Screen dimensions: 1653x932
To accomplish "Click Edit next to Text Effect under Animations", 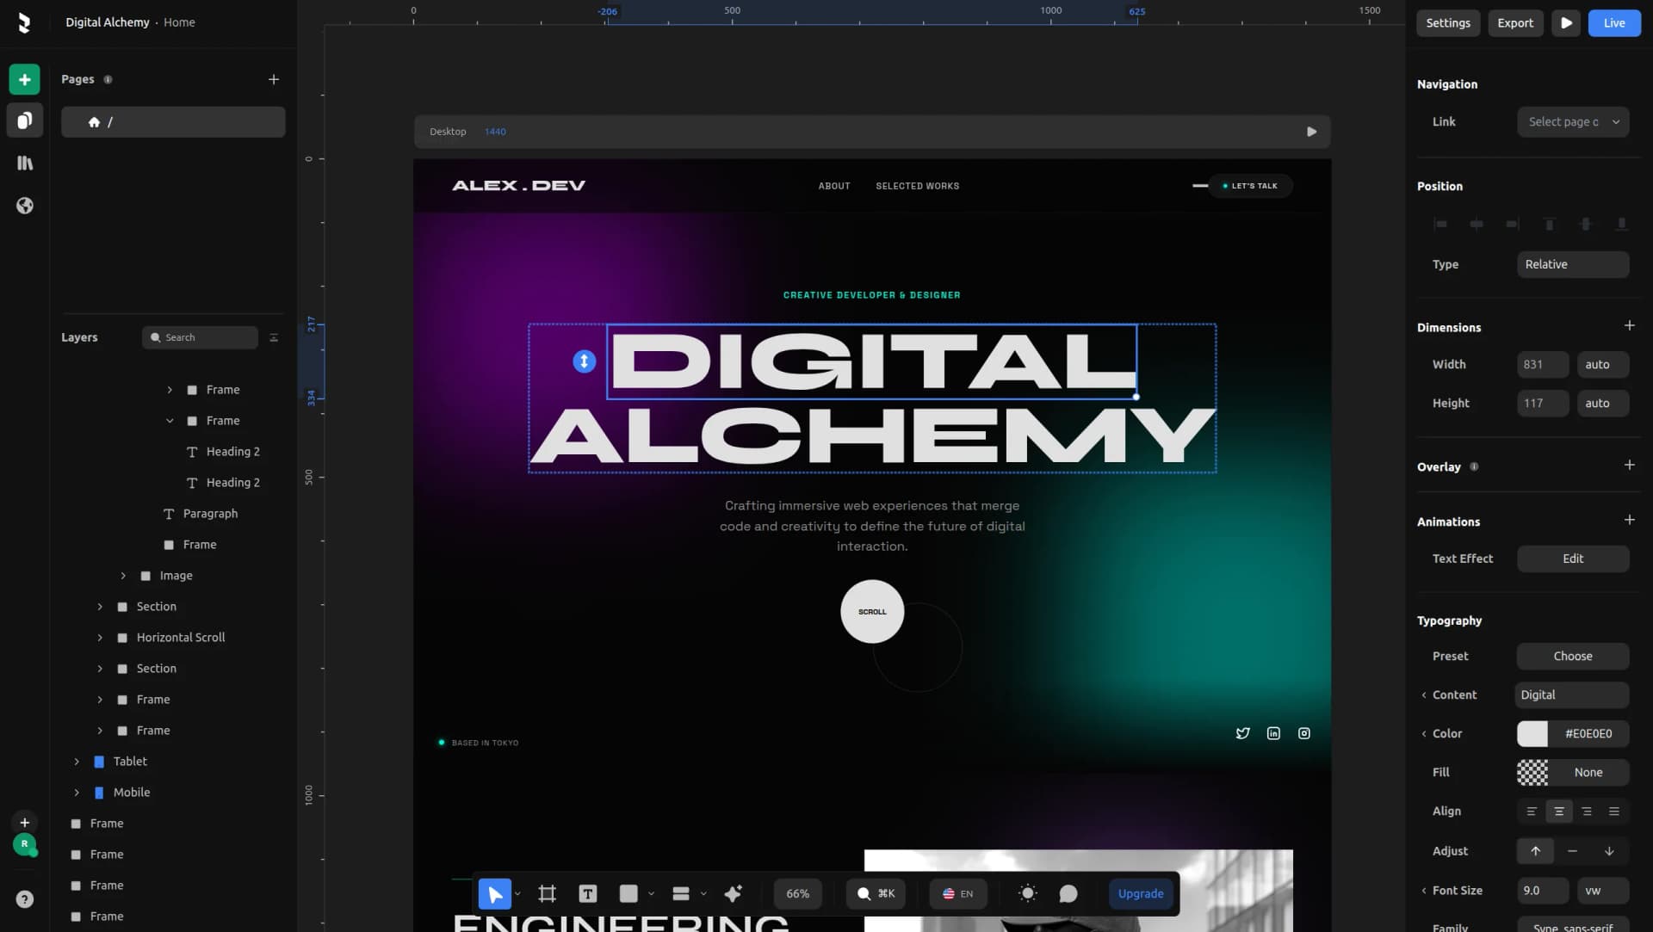I will [1572, 559].
